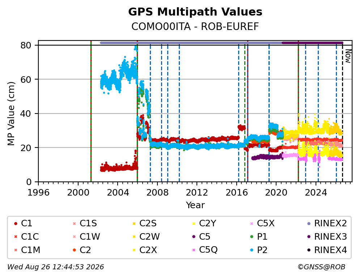This screenshot has height=278, width=359.
Task: Click the 2004 tick on Year axis
Action: pyautogui.click(x=118, y=193)
